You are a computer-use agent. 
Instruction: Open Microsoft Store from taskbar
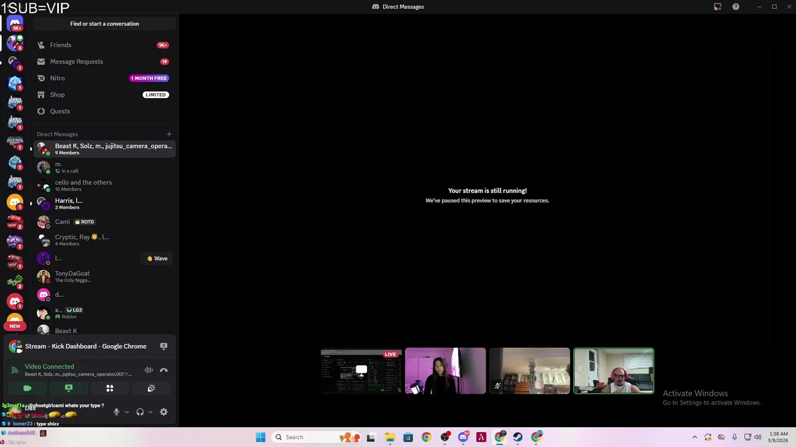[408, 437]
